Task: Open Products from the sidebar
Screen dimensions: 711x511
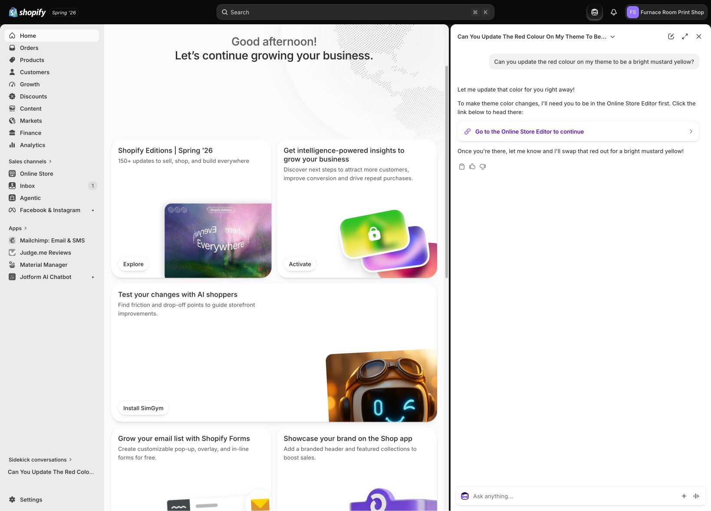Action: click(52, 60)
